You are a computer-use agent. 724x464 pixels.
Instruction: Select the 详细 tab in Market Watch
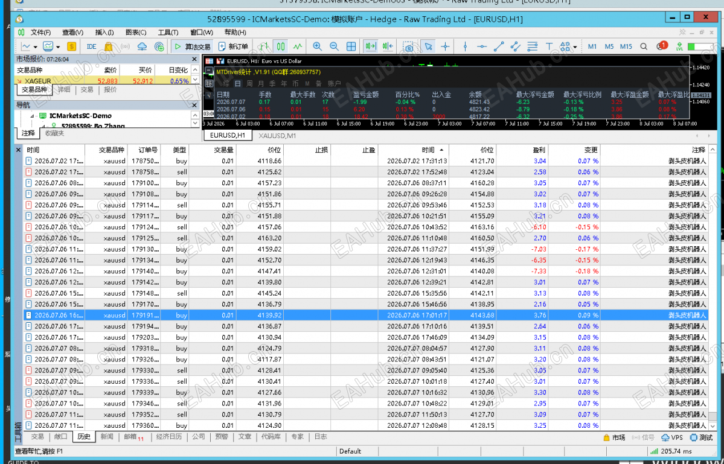click(64, 89)
